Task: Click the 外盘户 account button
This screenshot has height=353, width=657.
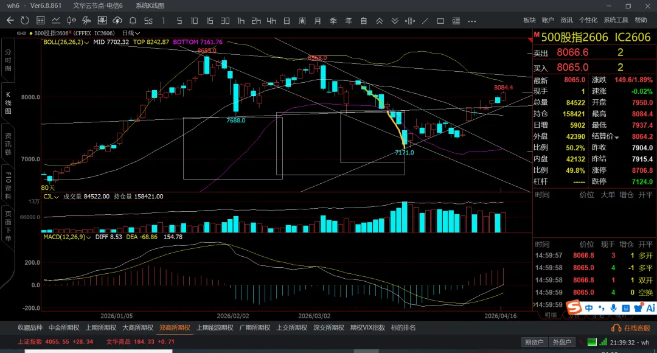Action: tap(562, 343)
